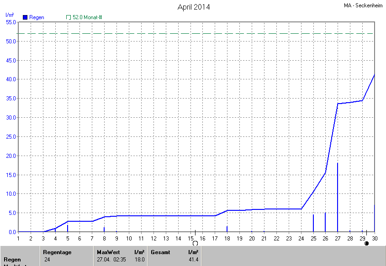Click the blue Regen legend square
The width and height of the screenshot is (386, 266).
pos(25,17)
